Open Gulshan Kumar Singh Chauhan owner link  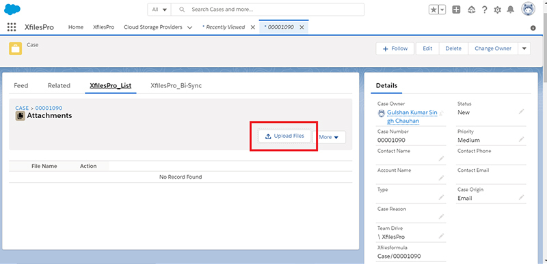point(412,117)
